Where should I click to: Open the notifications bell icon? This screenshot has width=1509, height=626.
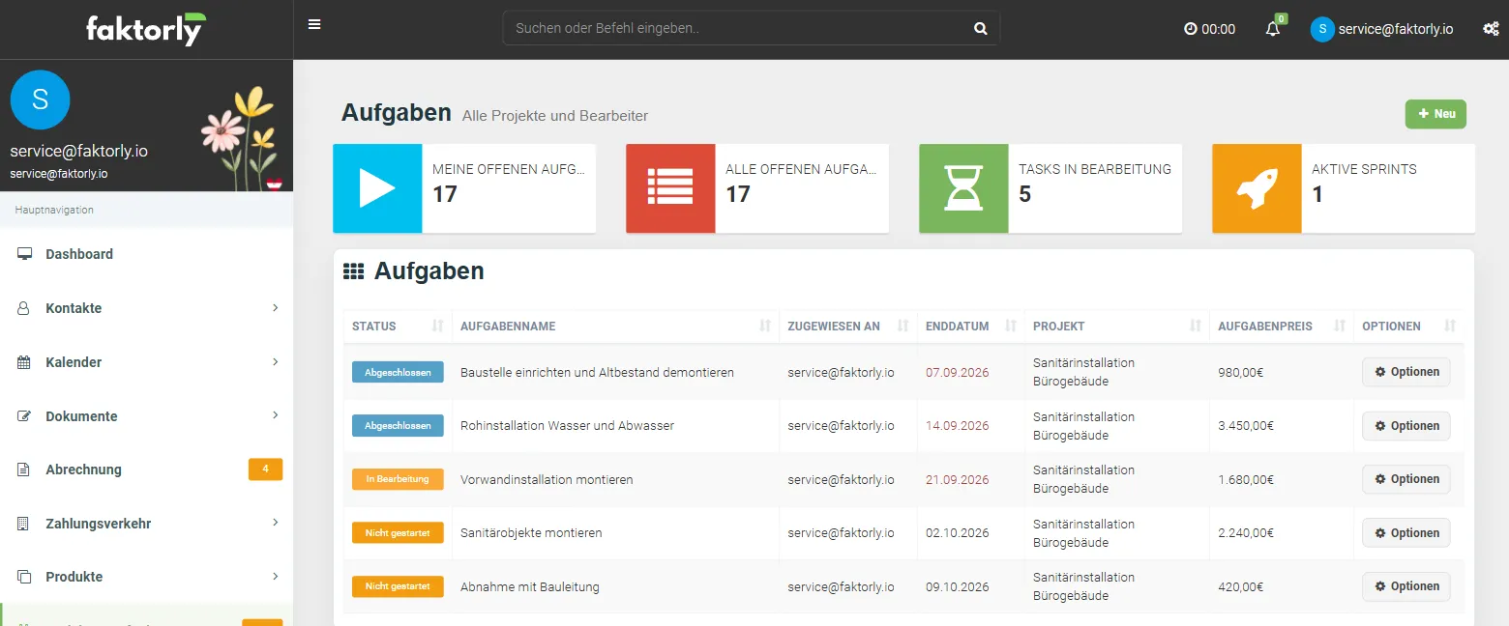pos(1273,28)
